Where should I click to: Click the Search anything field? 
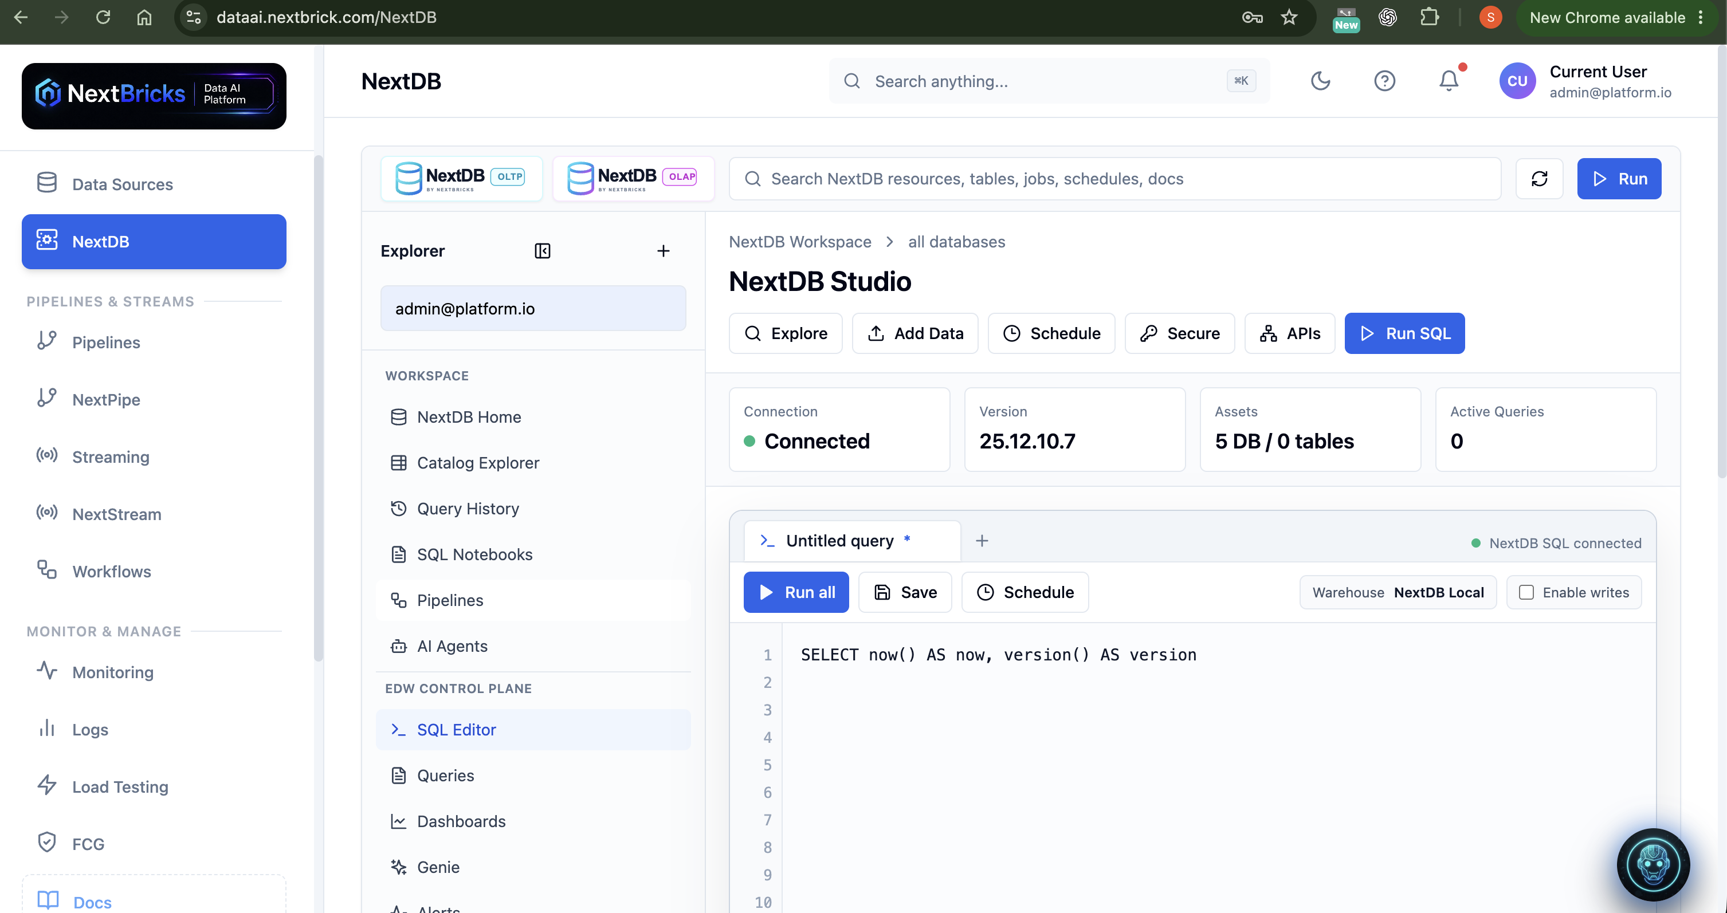pyautogui.click(x=1049, y=80)
